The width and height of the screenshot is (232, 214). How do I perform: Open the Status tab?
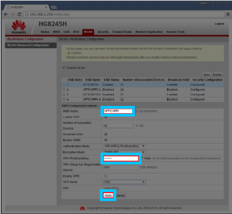pos(45,32)
